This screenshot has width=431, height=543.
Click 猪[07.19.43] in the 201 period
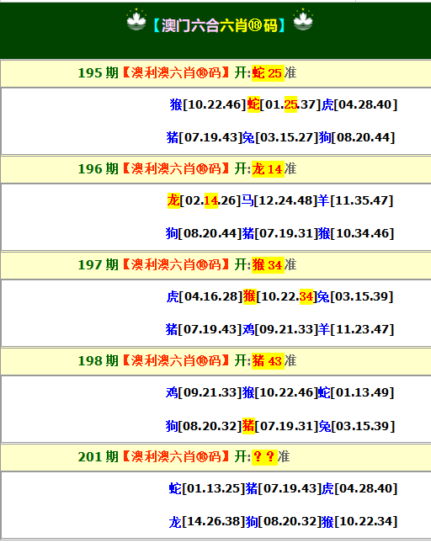pos(283,488)
